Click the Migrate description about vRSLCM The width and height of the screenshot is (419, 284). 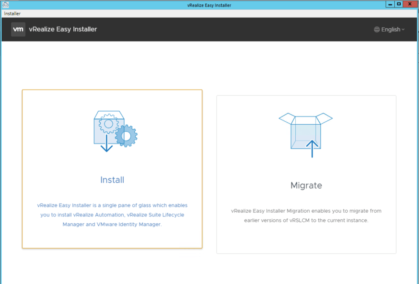click(x=306, y=216)
